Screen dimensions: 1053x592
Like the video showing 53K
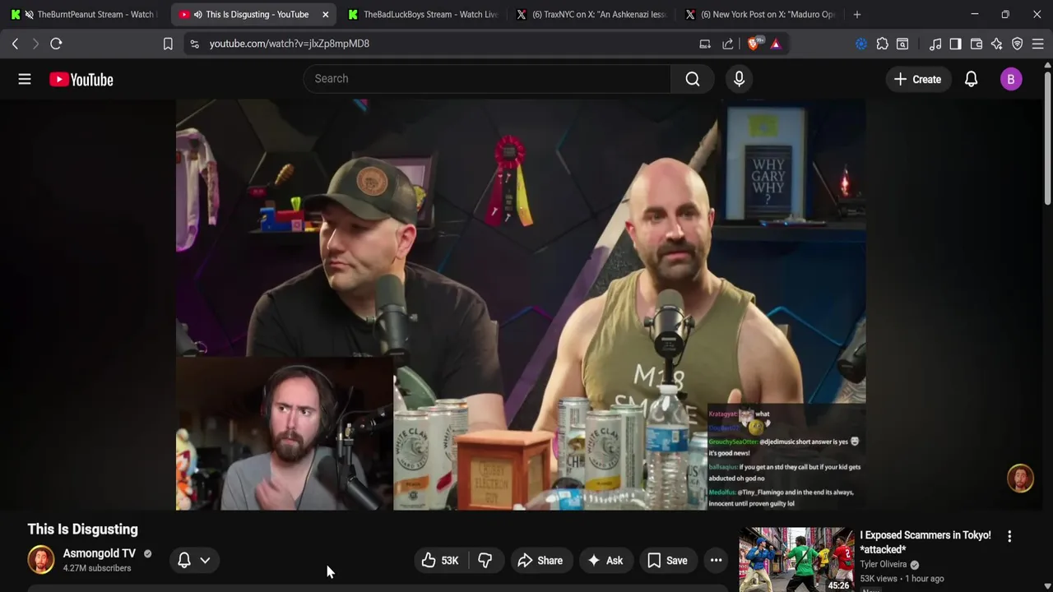tap(440, 561)
